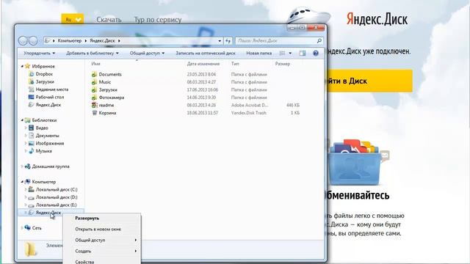Viewport: 470px width, 264px height.
Task: Open the Создать context submenu
Action: tap(102, 251)
